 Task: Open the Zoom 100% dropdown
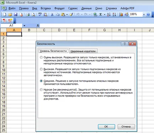point(144,15)
